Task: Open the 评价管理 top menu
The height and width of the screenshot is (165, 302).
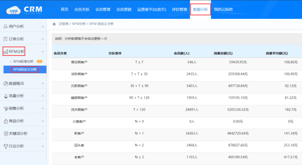Action: [180, 9]
